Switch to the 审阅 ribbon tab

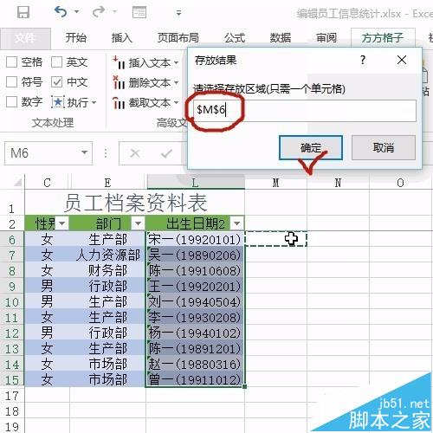tap(326, 38)
